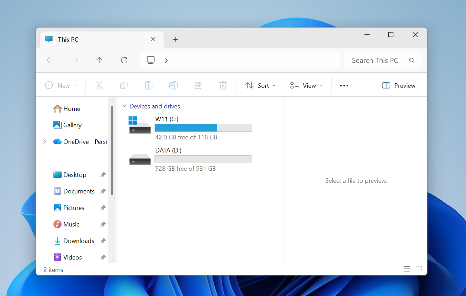Go up one folder level
The width and height of the screenshot is (466, 296).
click(x=99, y=60)
